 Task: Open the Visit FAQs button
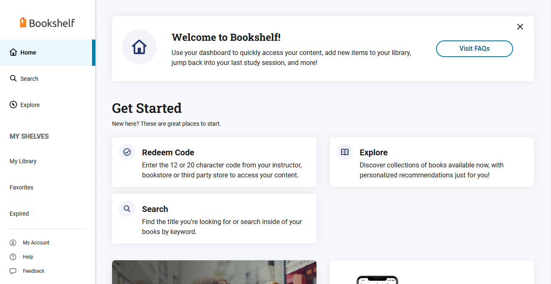474,49
